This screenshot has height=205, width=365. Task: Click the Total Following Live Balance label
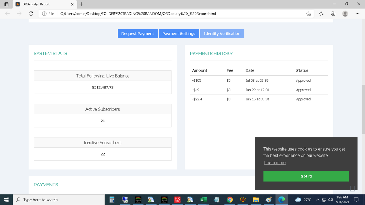pos(103,76)
